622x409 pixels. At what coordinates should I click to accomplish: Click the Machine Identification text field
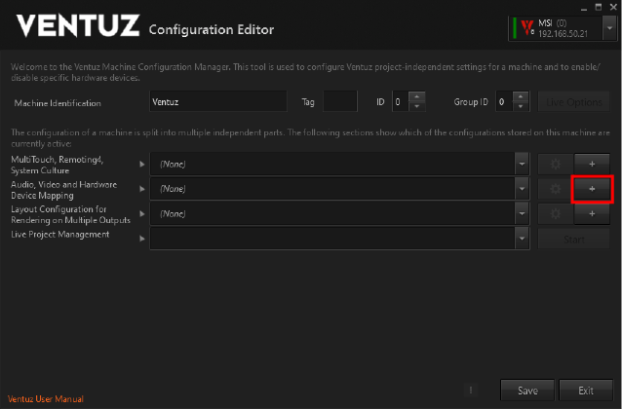coord(217,101)
